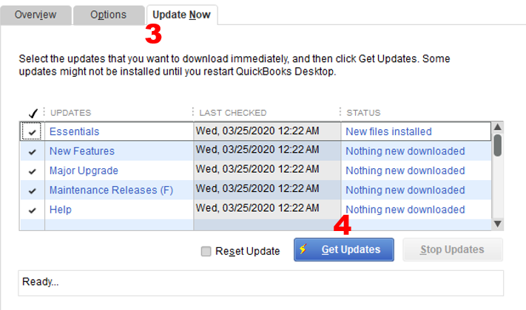Image resolution: width=526 pixels, height=310 pixels.
Task: Open the Essentials update link
Action: [x=74, y=131]
